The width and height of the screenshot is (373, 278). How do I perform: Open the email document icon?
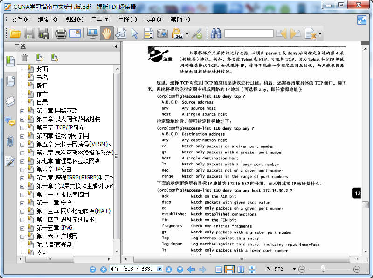[x=75, y=33]
